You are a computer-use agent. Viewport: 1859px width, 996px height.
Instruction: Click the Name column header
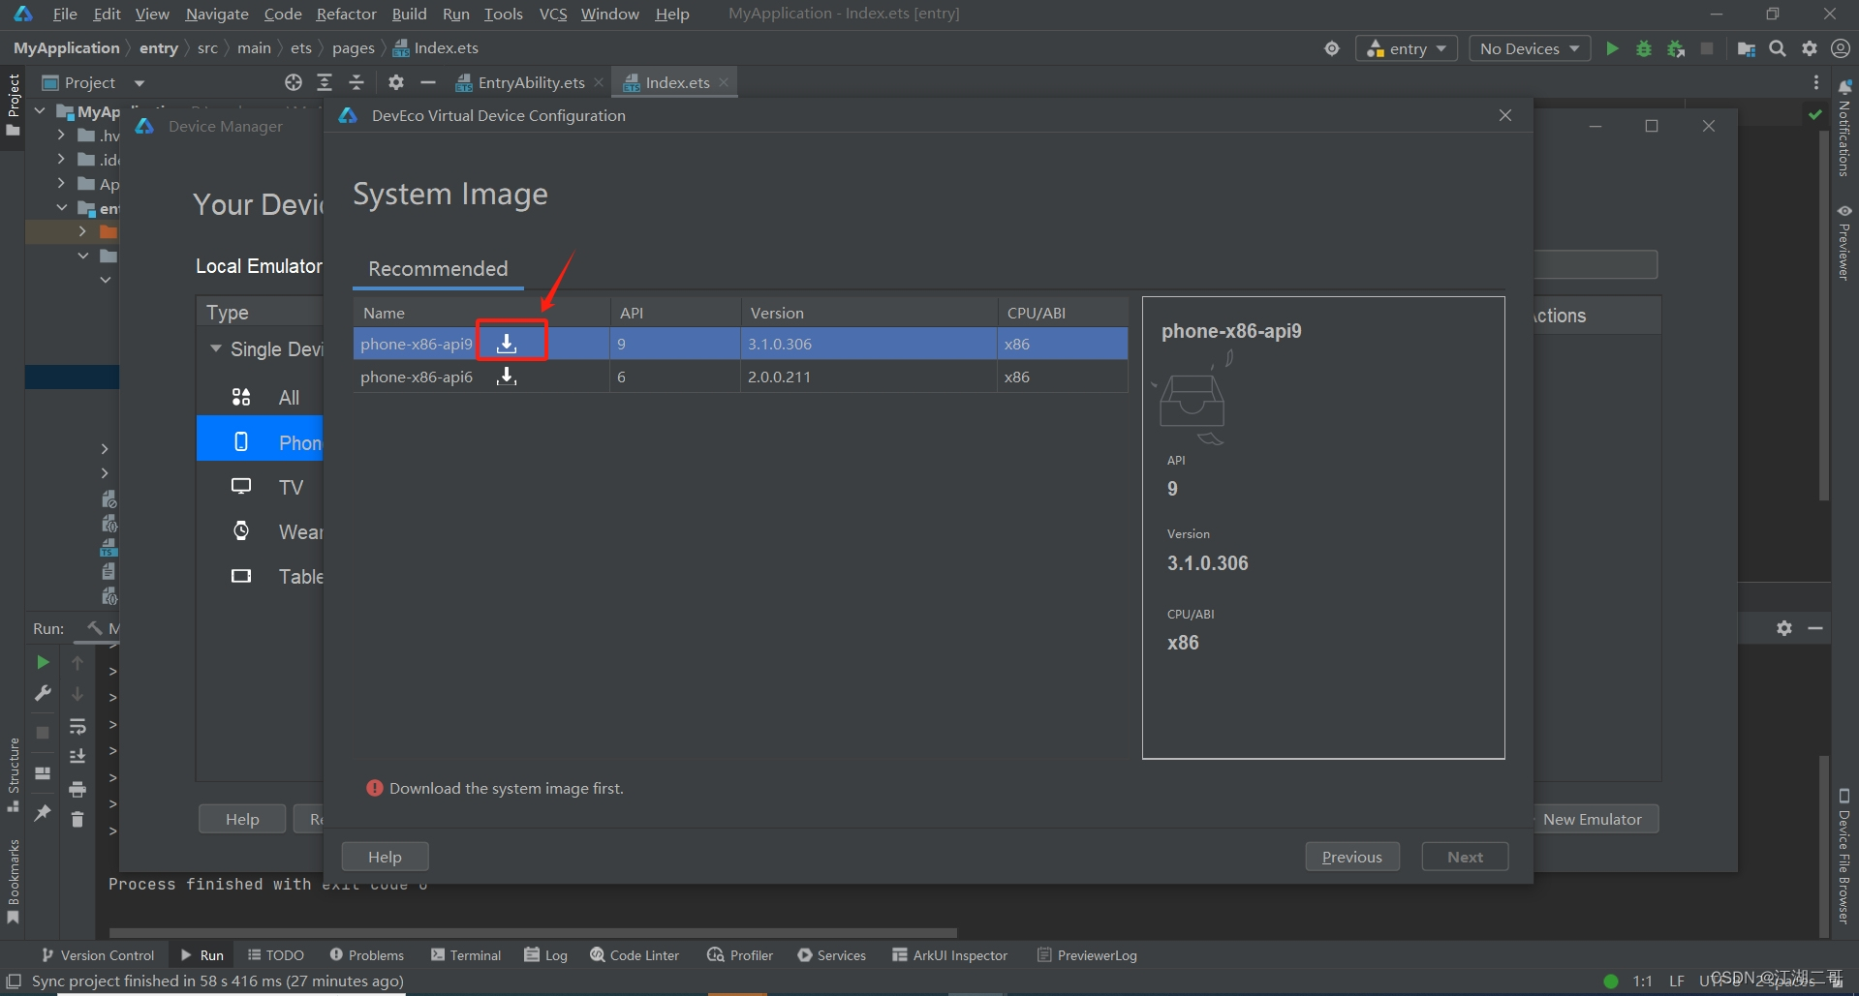[x=481, y=313]
